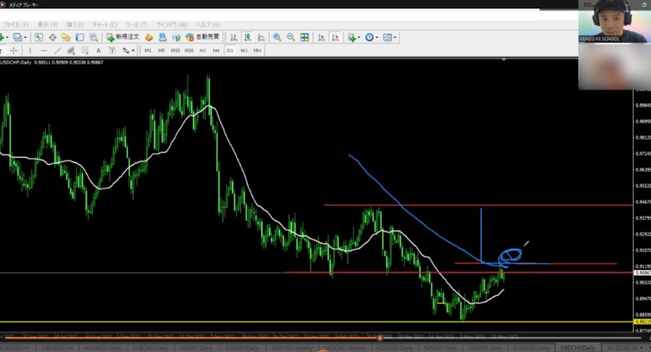Switch to the NZDUSD,Daily chart tab
This screenshot has height=352, width=651.
coord(395,348)
